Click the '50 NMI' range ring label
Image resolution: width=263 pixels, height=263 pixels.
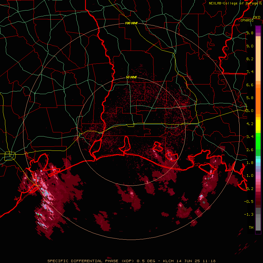coord(131,77)
